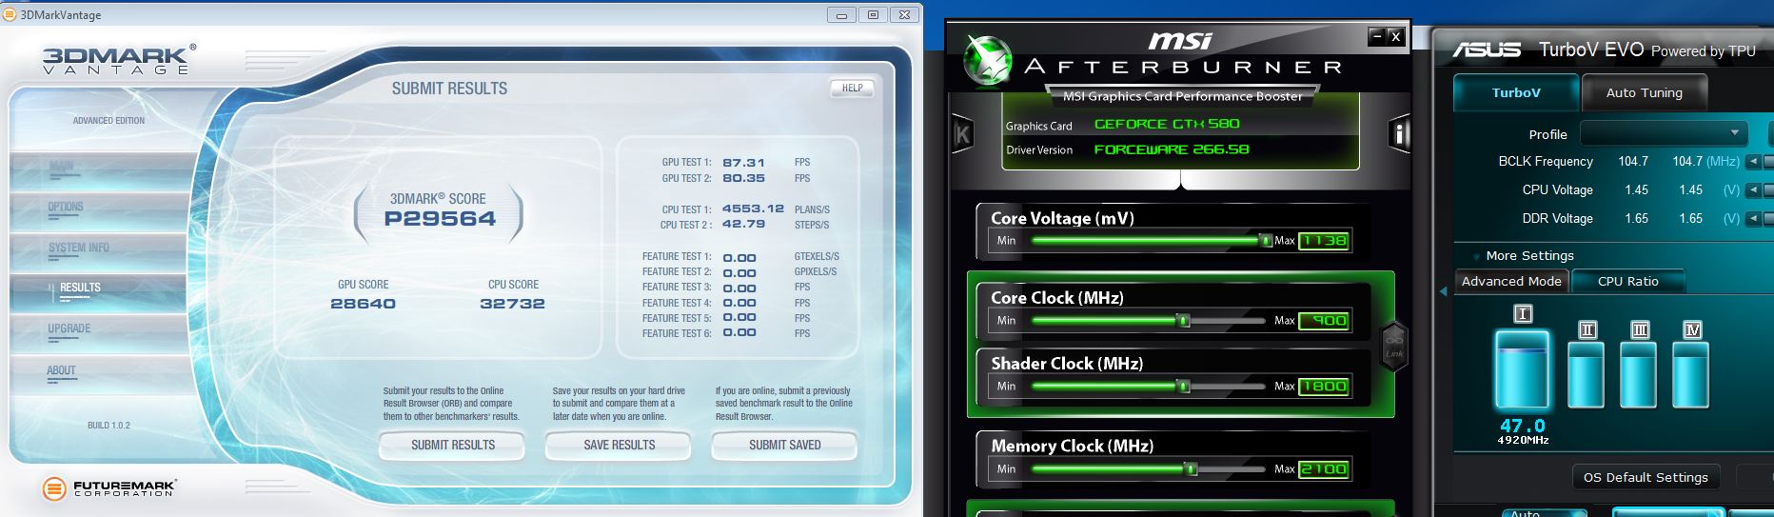Viewport: 1774px width, 517px height.
Task: Click GPU Test 1 value 87.31
Action: [743, 163]
